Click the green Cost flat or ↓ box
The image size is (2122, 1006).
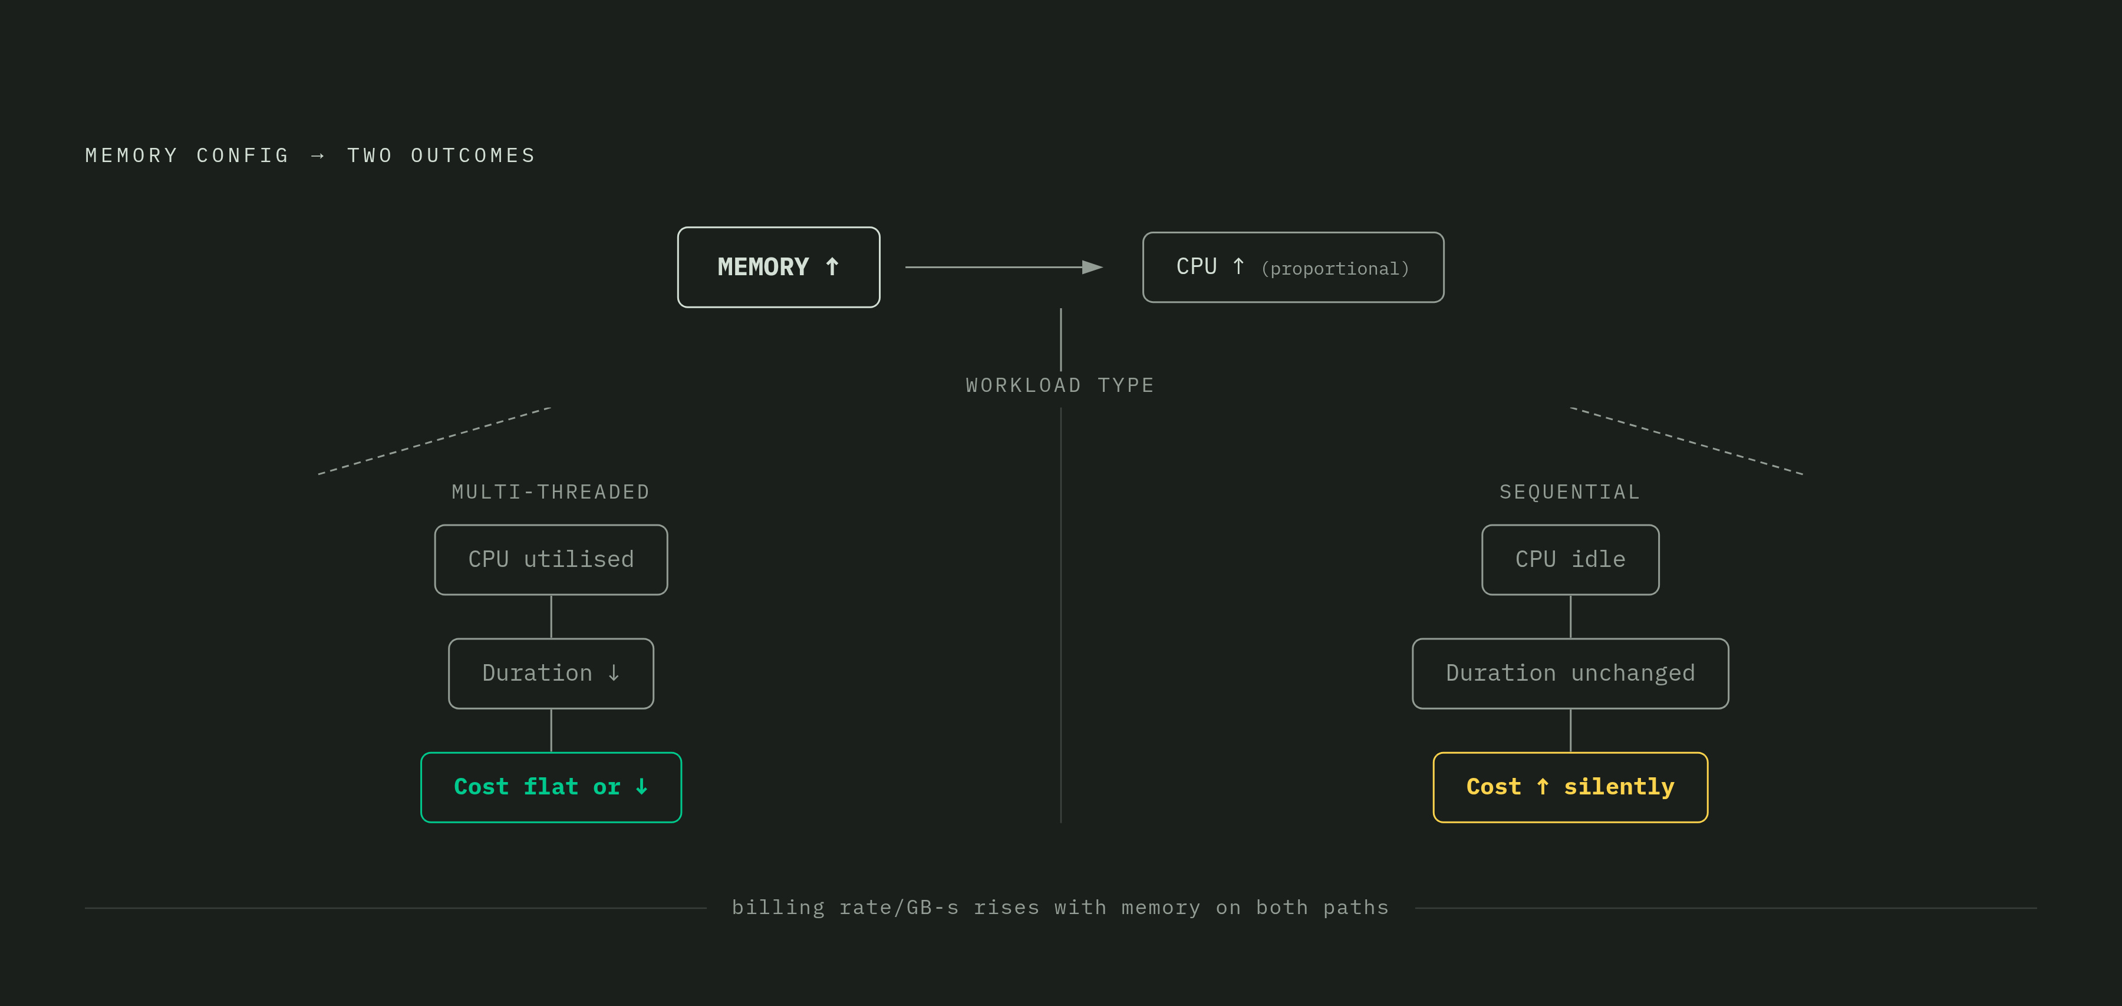[551, 787]
